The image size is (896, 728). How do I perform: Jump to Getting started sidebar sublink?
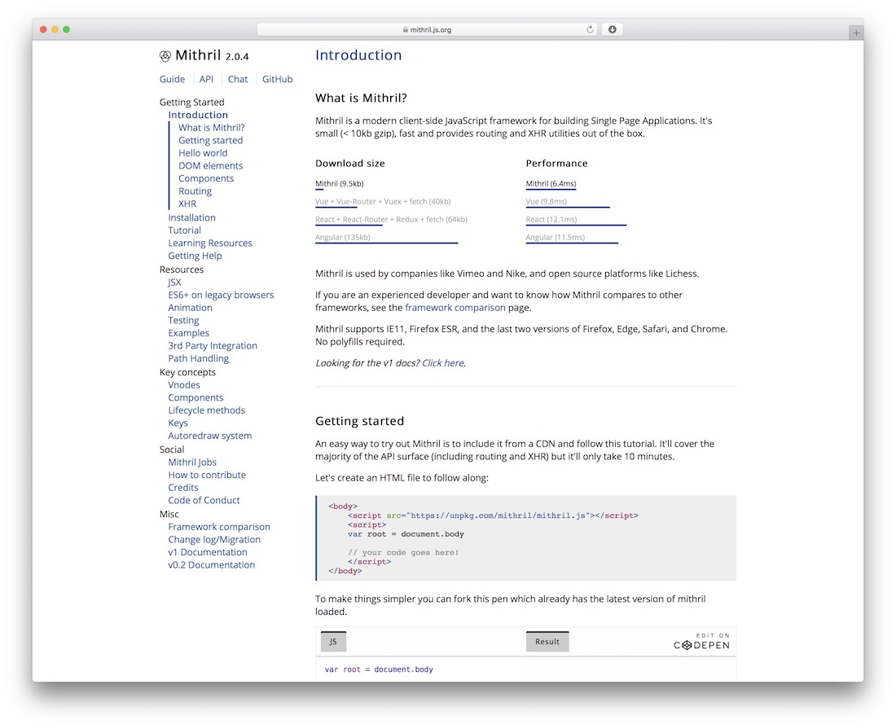click(210, 140)
